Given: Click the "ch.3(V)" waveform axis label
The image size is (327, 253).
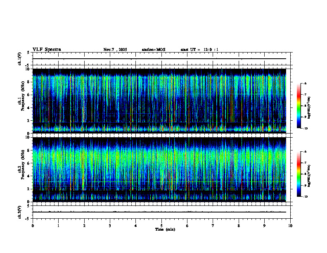Looking at the screenshot, I should 20,212.
